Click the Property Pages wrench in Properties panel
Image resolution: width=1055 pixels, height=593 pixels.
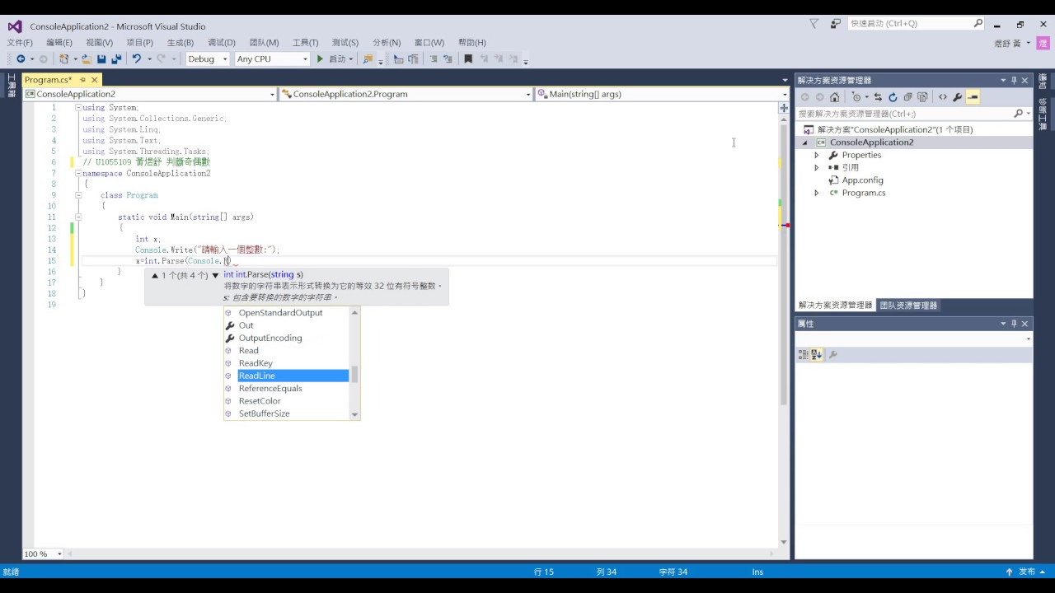pos(832,355)
